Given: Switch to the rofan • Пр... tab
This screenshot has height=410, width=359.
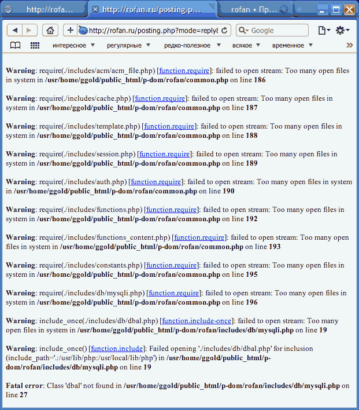Looking at the screenshot, I should click(x=254, y=10).
